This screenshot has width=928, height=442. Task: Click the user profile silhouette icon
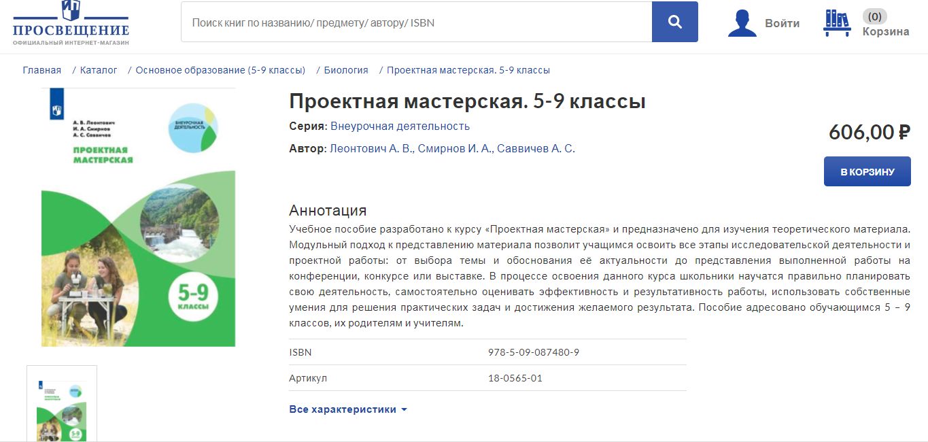pos(742,23)
